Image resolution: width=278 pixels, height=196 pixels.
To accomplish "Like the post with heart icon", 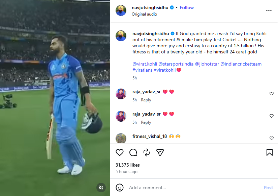I will coord(120,152).
